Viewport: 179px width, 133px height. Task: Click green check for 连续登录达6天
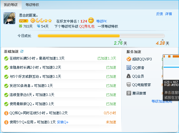(6, 95)
